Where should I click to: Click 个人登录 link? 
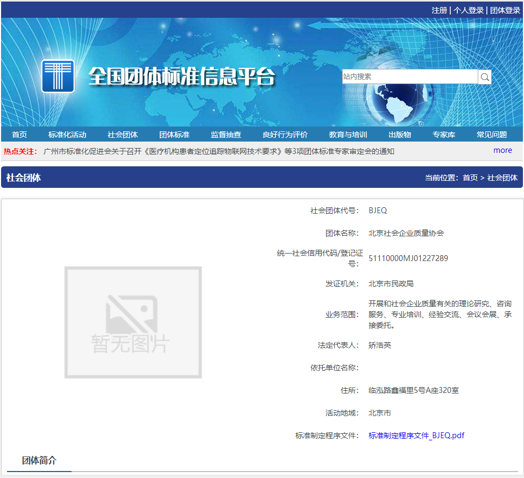tap(469, 10)
